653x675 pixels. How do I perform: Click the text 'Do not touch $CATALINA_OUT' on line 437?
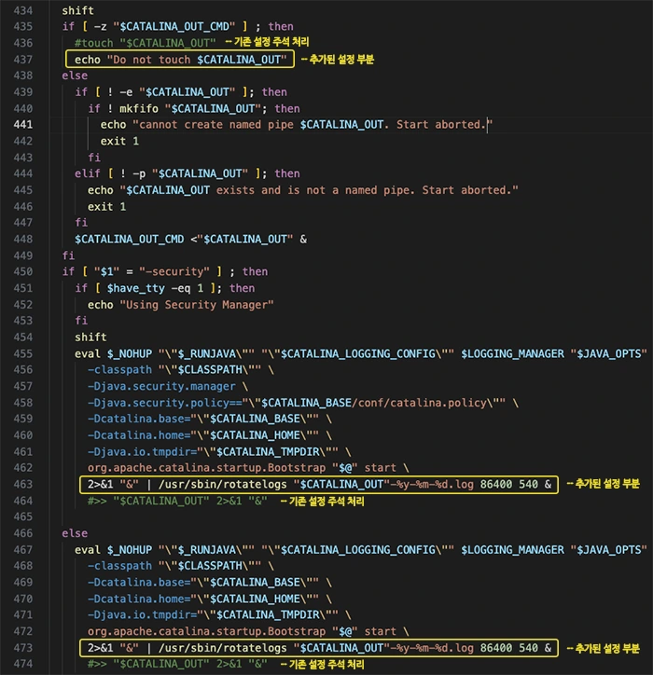click(x=197, y=60)
